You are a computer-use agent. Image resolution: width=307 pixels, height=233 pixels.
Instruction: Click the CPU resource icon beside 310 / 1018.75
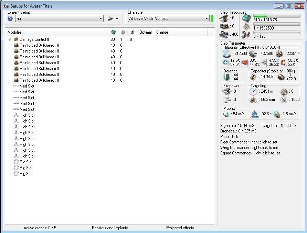(x=246, y=18)
